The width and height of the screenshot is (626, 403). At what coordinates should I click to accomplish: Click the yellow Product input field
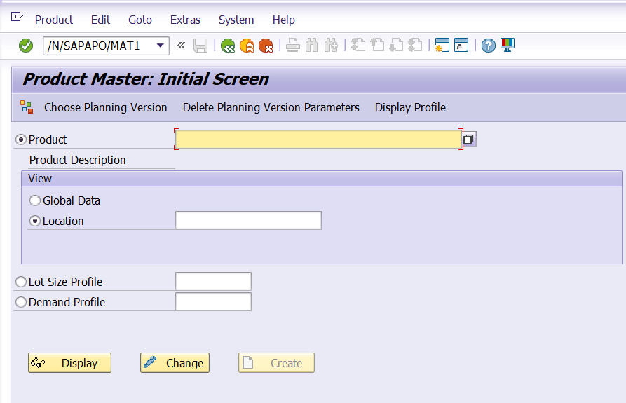(318, 139)
